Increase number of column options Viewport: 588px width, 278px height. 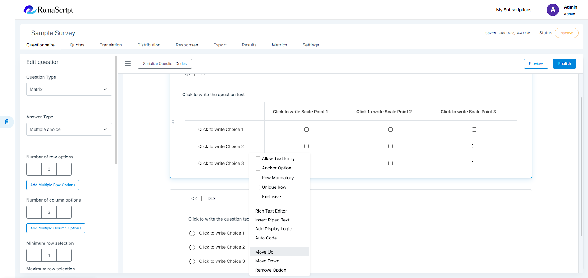tap(64, 212)
